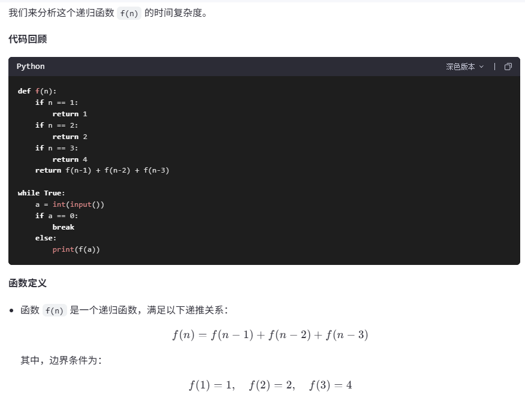
Task: Click the heading 函数定义
Action: [x=28, y=283]
